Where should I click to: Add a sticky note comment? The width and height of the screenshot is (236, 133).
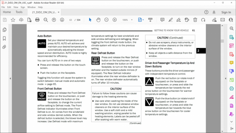[x=162, y=20]
